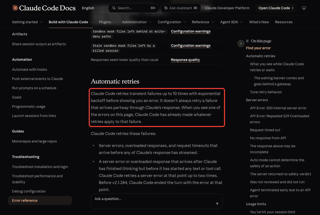Image resolution: width=320 pixels, height=215 pixels.
Task: Go to Run prompts on a schedule
Action: pos(34,88)
